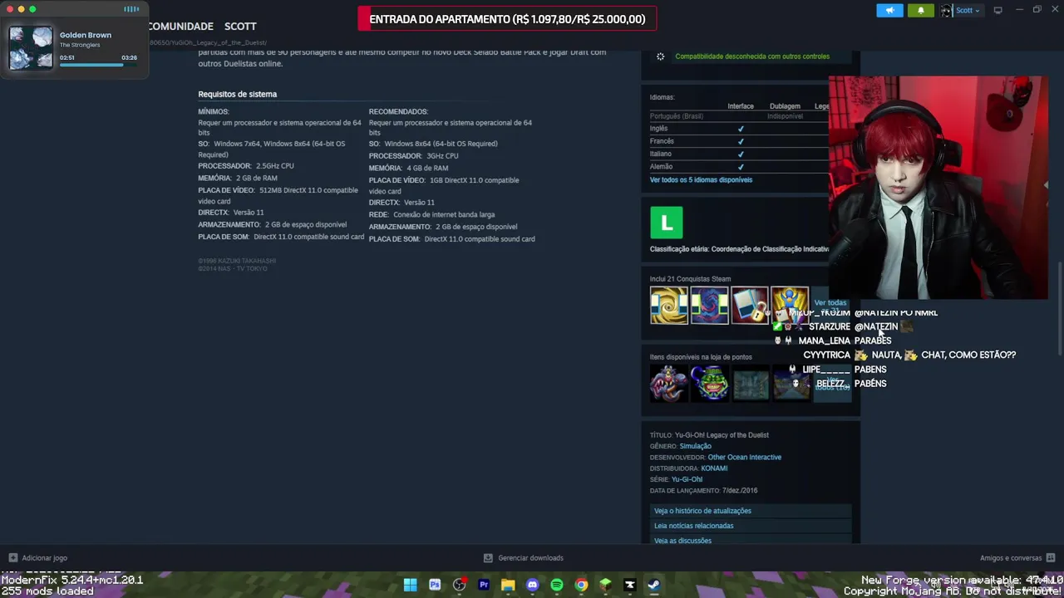Click the plus icon beside Adicionar jogo
Image resolution: width=1064 pixels, height=598 pixels.
(12, 558)
